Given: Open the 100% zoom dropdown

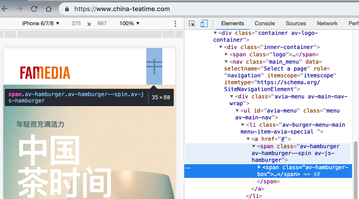Looking at the screenshot, I should point(129,23).
